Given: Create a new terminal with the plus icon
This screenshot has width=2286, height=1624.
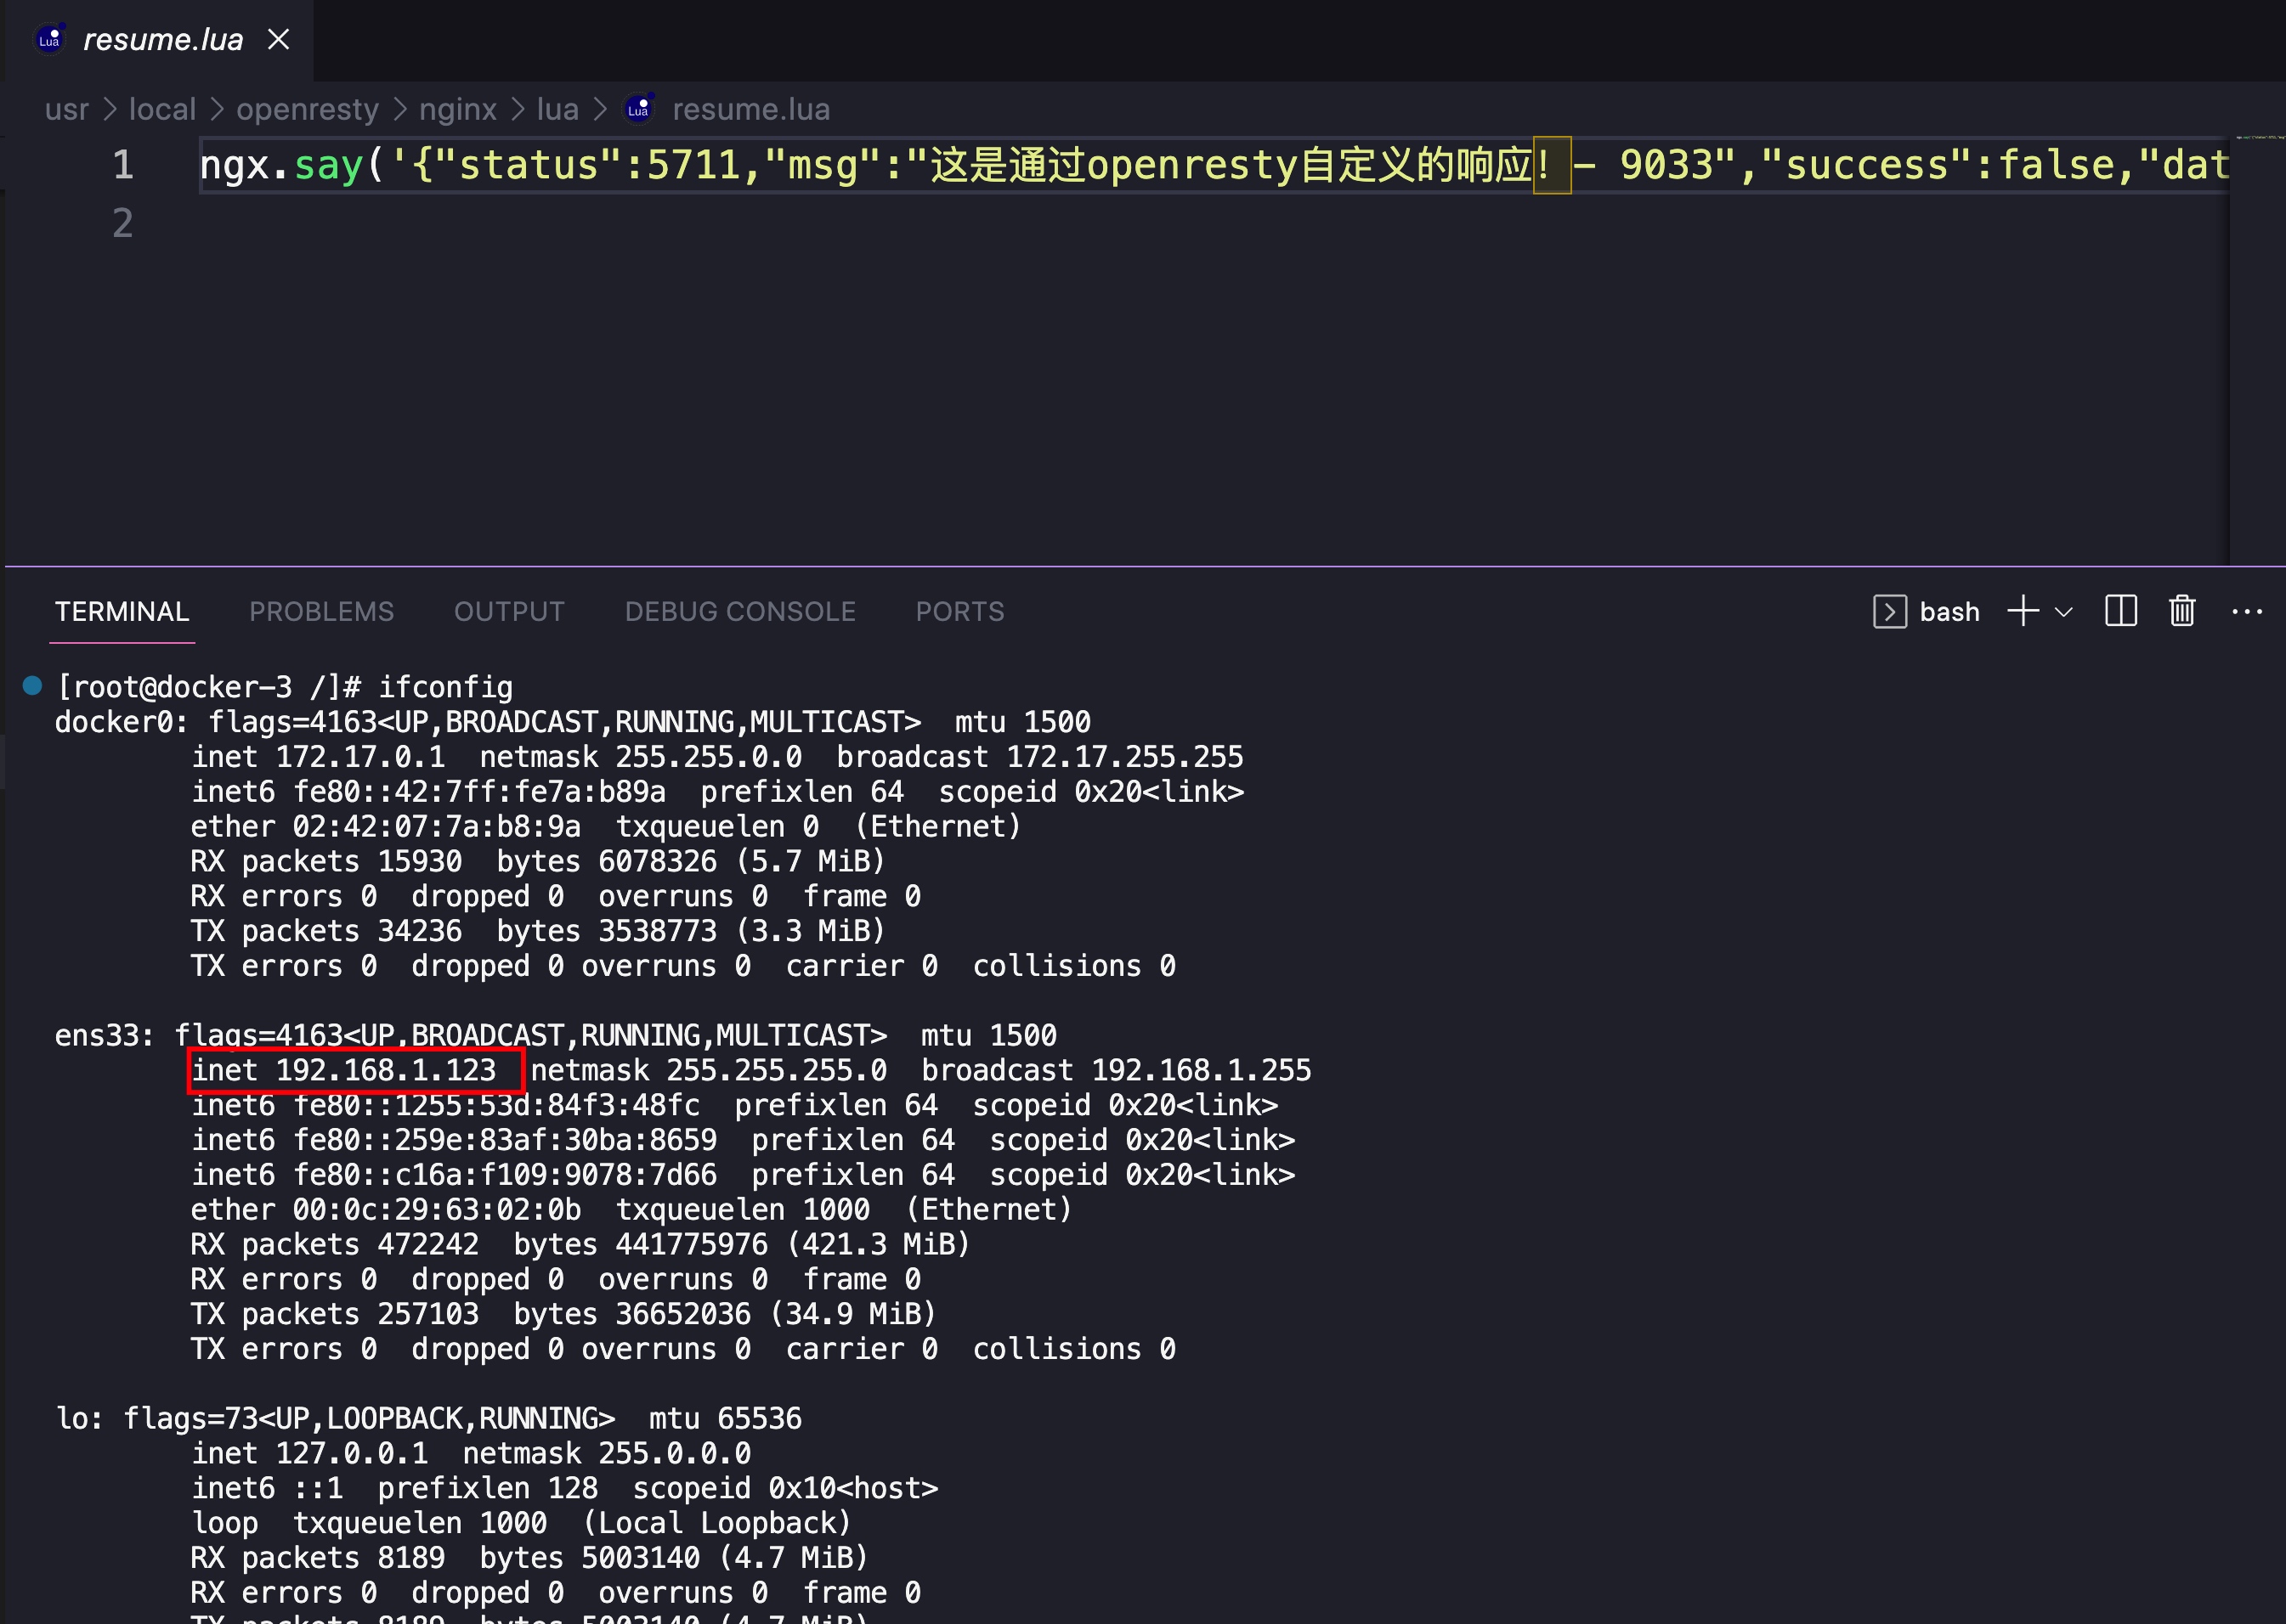Looking at the screenshot, I should pyautogui.click(x=2023, y=611).
